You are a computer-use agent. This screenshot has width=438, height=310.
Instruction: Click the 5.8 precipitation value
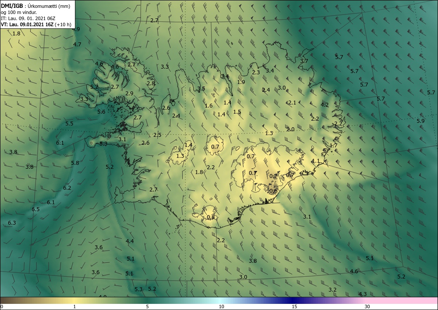[75, 163]
